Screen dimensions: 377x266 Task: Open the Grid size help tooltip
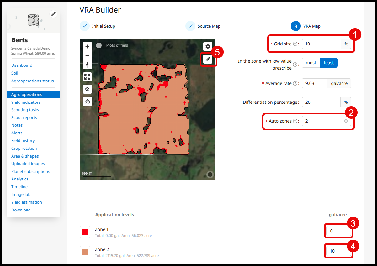[x=295, y=44]
